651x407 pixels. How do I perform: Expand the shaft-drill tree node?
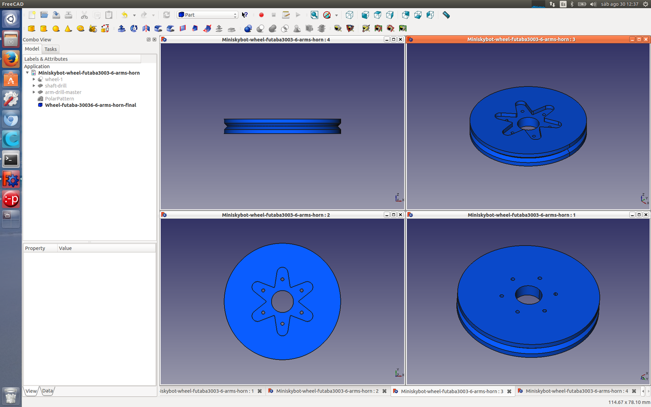[34, 86]
